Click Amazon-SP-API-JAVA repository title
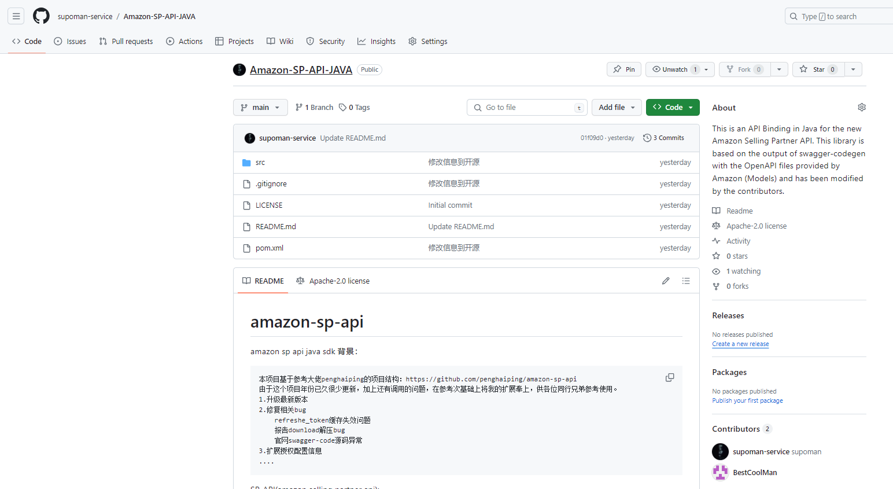Viewport: 893px width, 489px height. pyautogui.click(x=301, y=69)
